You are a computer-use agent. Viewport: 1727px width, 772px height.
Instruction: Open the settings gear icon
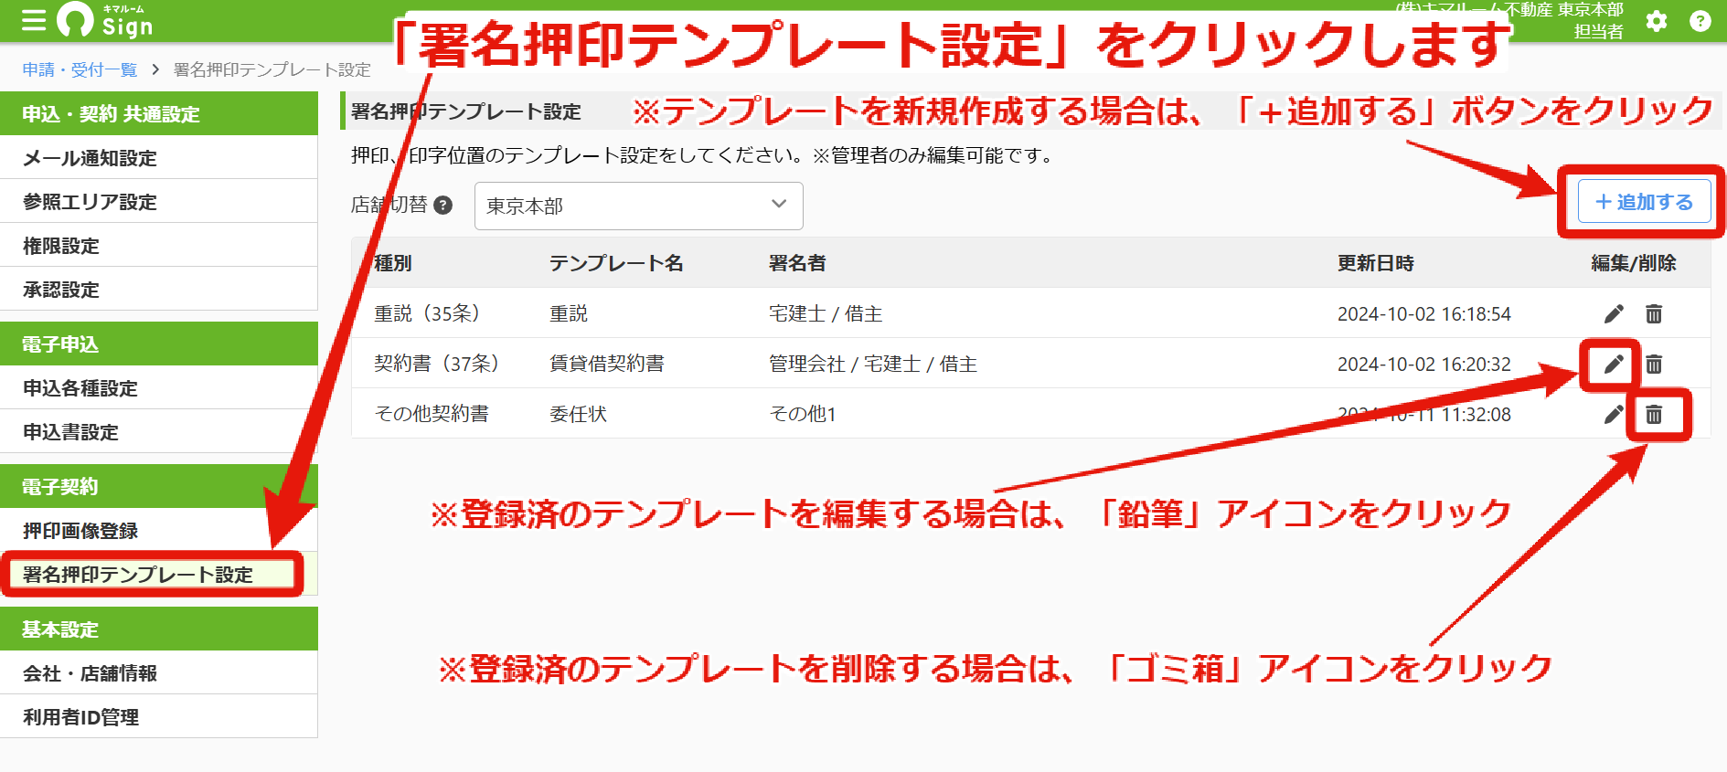[1656, 21]
